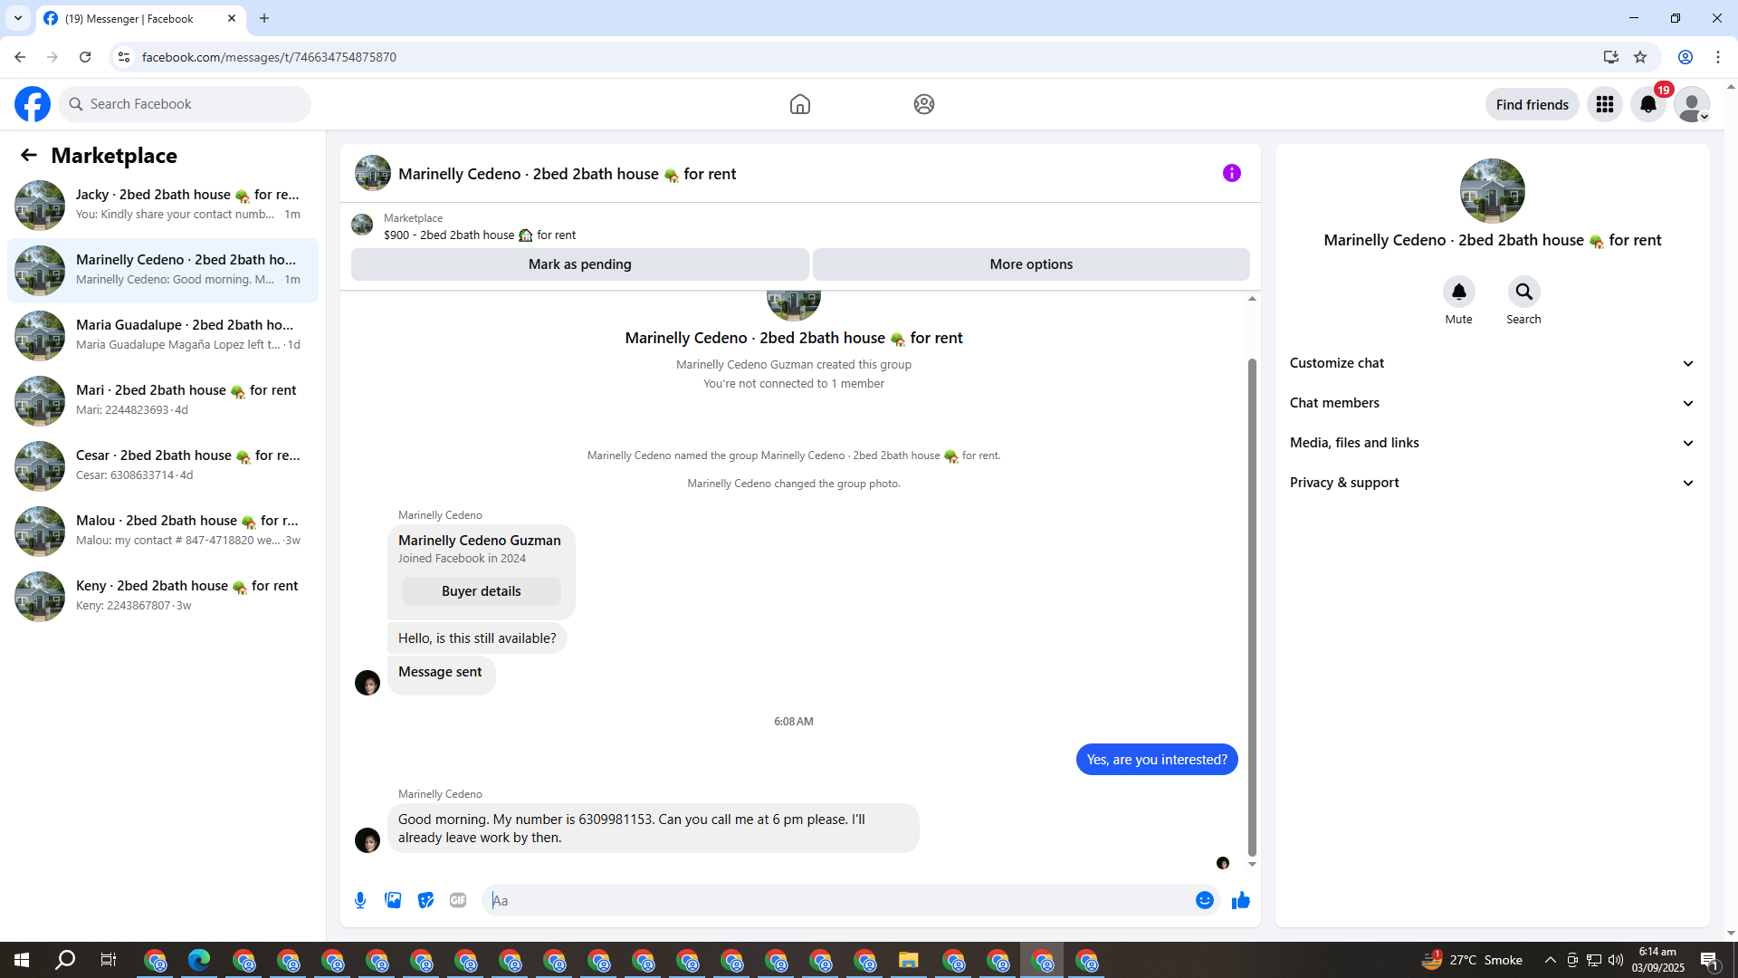Click the chat vertical scrollbar
The image size is (1738, 978).
point(1252,607)
